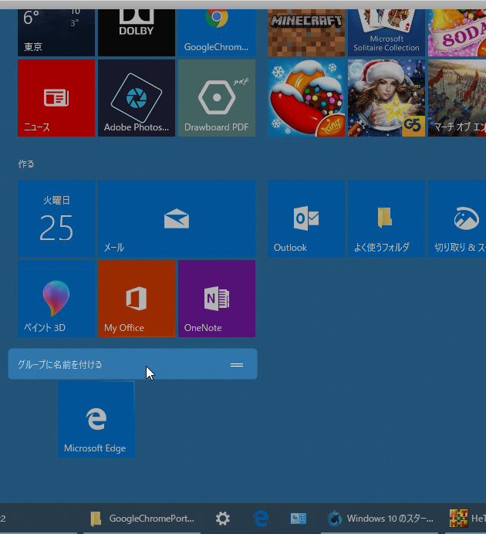Viewport: 486px width, 534px height.
Task: Launch the OneNote tile
Action: tap(217, 299)
